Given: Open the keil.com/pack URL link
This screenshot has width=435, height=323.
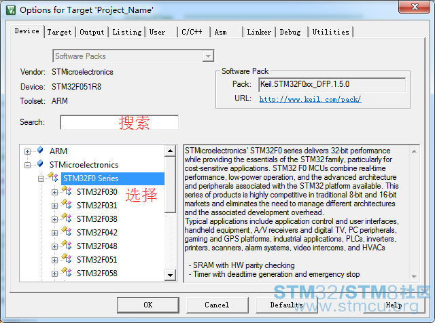Looking at the screenshot, I should click(x=310, y=99).
